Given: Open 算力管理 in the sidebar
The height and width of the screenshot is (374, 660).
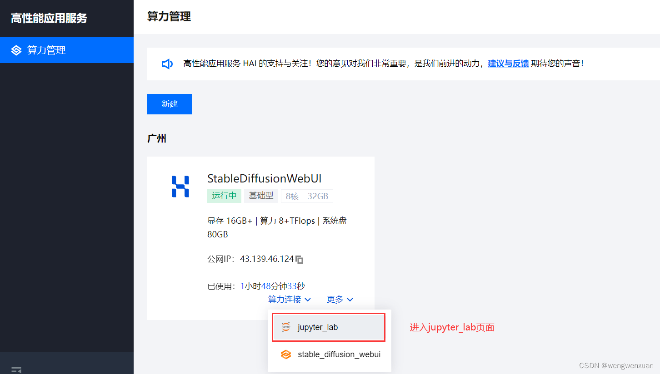Looking at the screenshot, I should coord(66,50).
